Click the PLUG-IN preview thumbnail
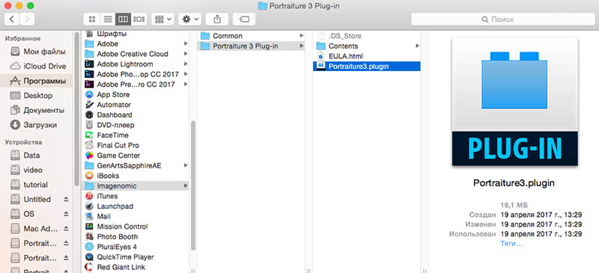The image size is (599, 273). [x=514, y=102]
